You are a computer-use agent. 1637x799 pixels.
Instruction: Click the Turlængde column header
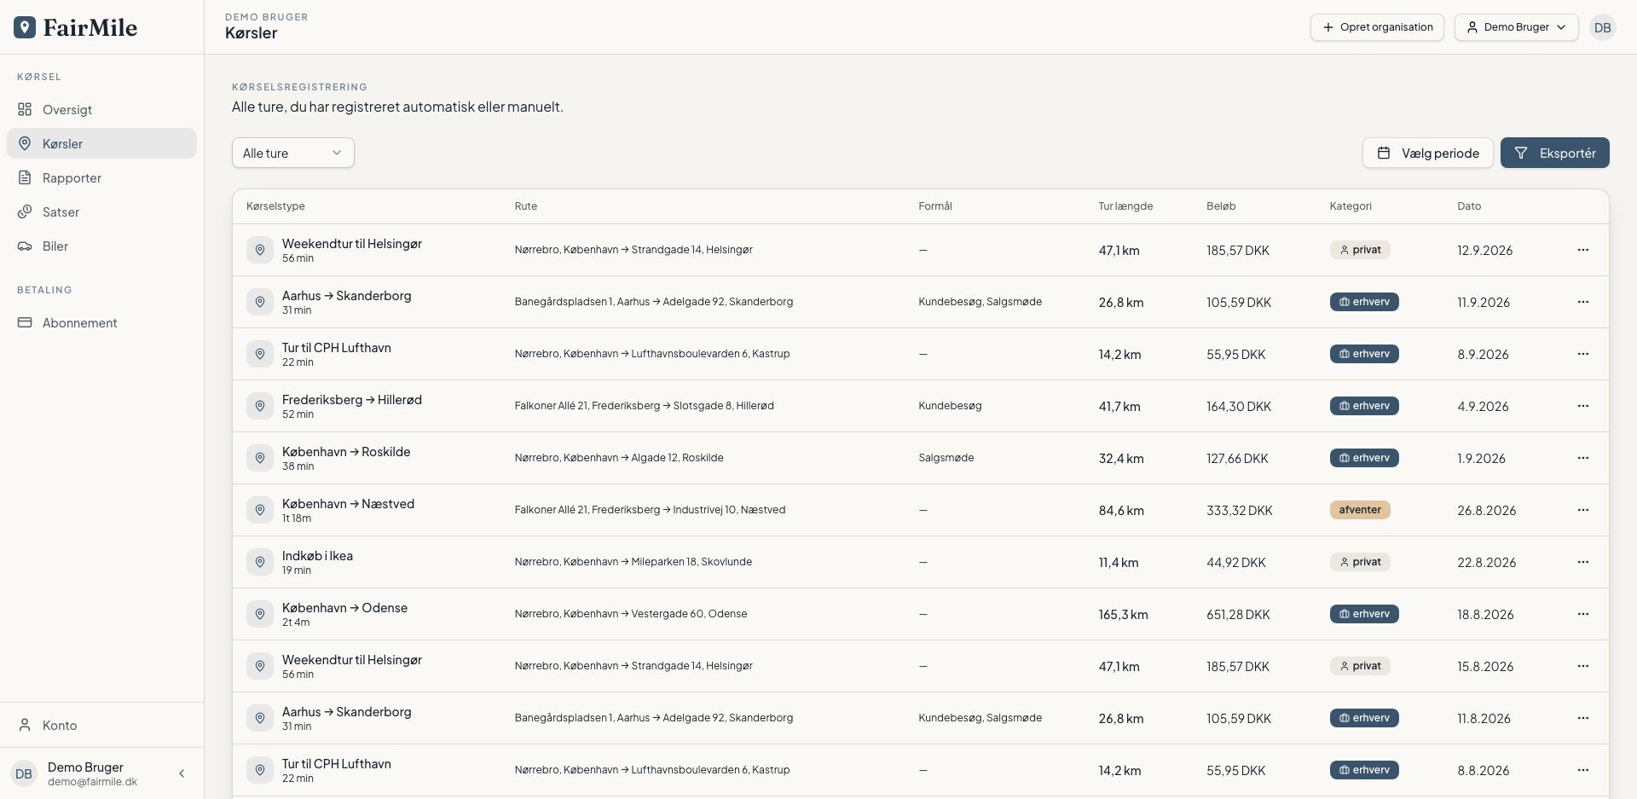(x=1125, y=206)
